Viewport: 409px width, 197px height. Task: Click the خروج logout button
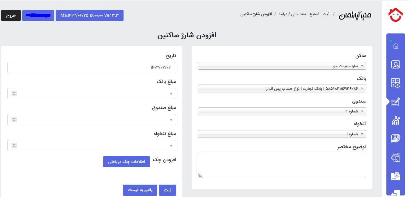pyautogui.click(x=11, y=15)
